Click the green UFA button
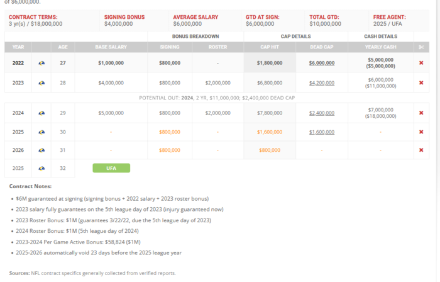This screenshot has height=282, width=440. pos(111,168)
